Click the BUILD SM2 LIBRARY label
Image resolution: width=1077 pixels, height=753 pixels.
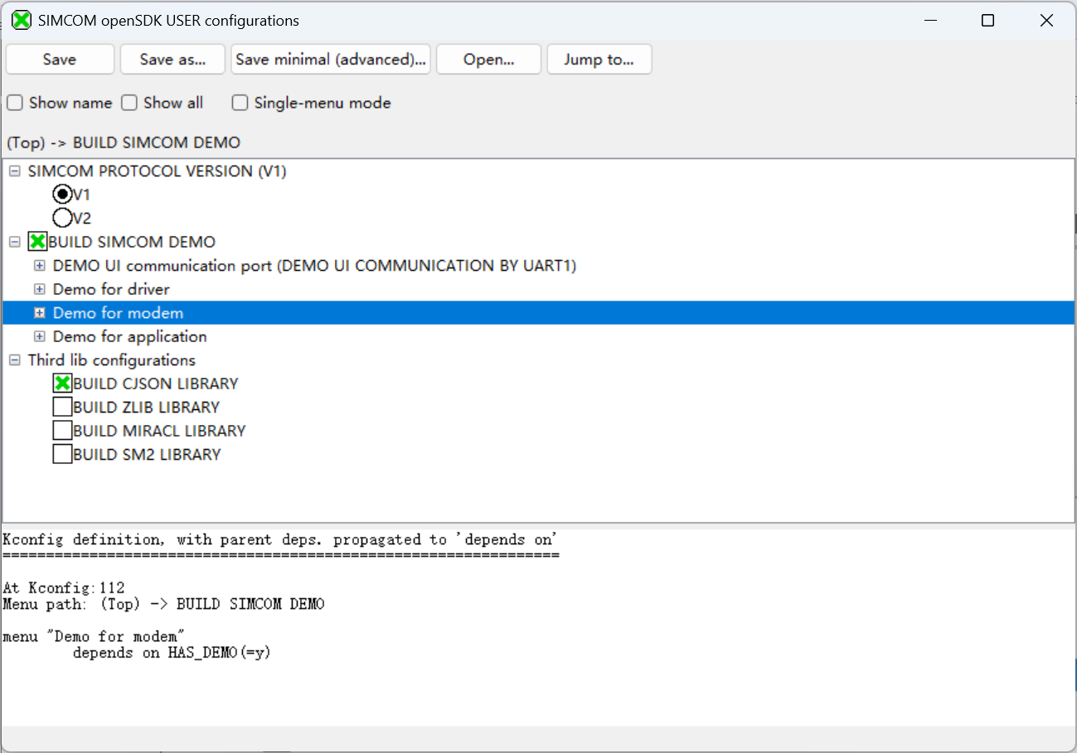[x=147, y=454]
